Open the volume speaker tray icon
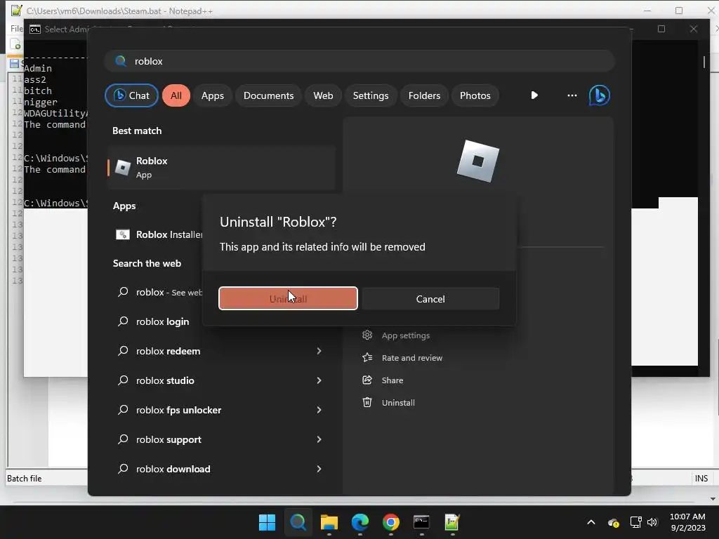 pos(652,522)
